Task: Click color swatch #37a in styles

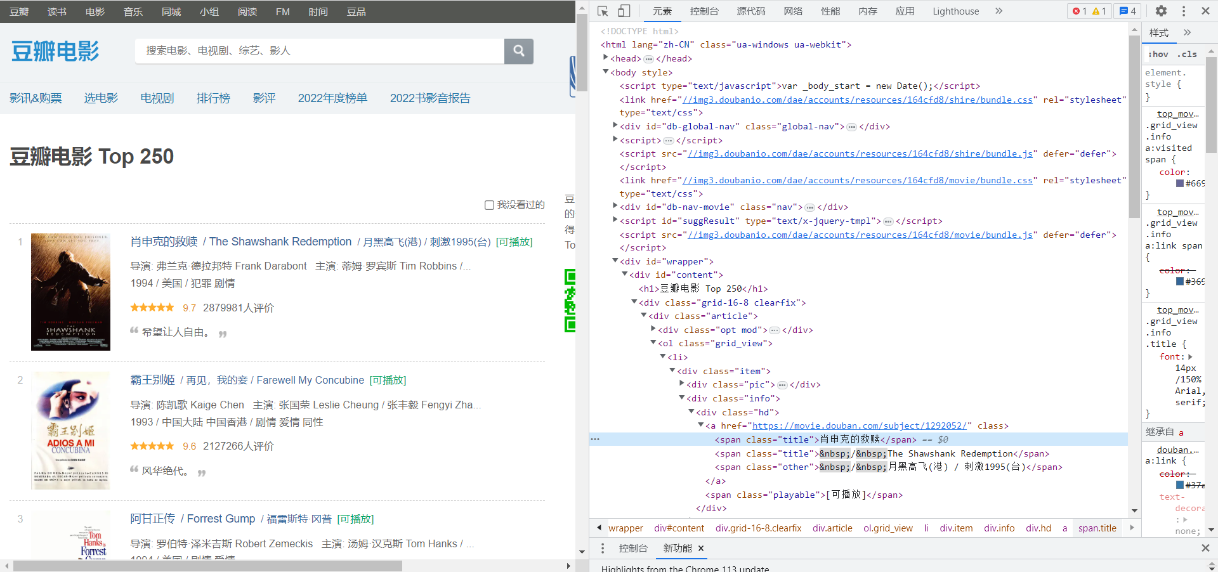Action: click(1179, 485)
